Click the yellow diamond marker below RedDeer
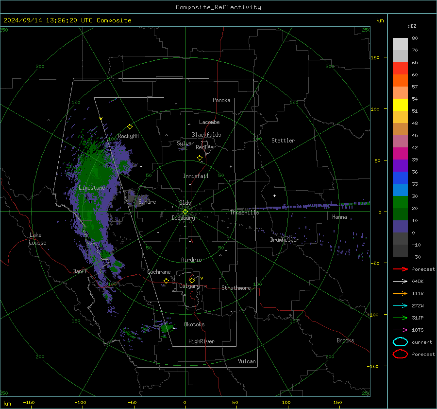Image resolution: width=437 pixels, height=409 pixels. pos(200,158)
